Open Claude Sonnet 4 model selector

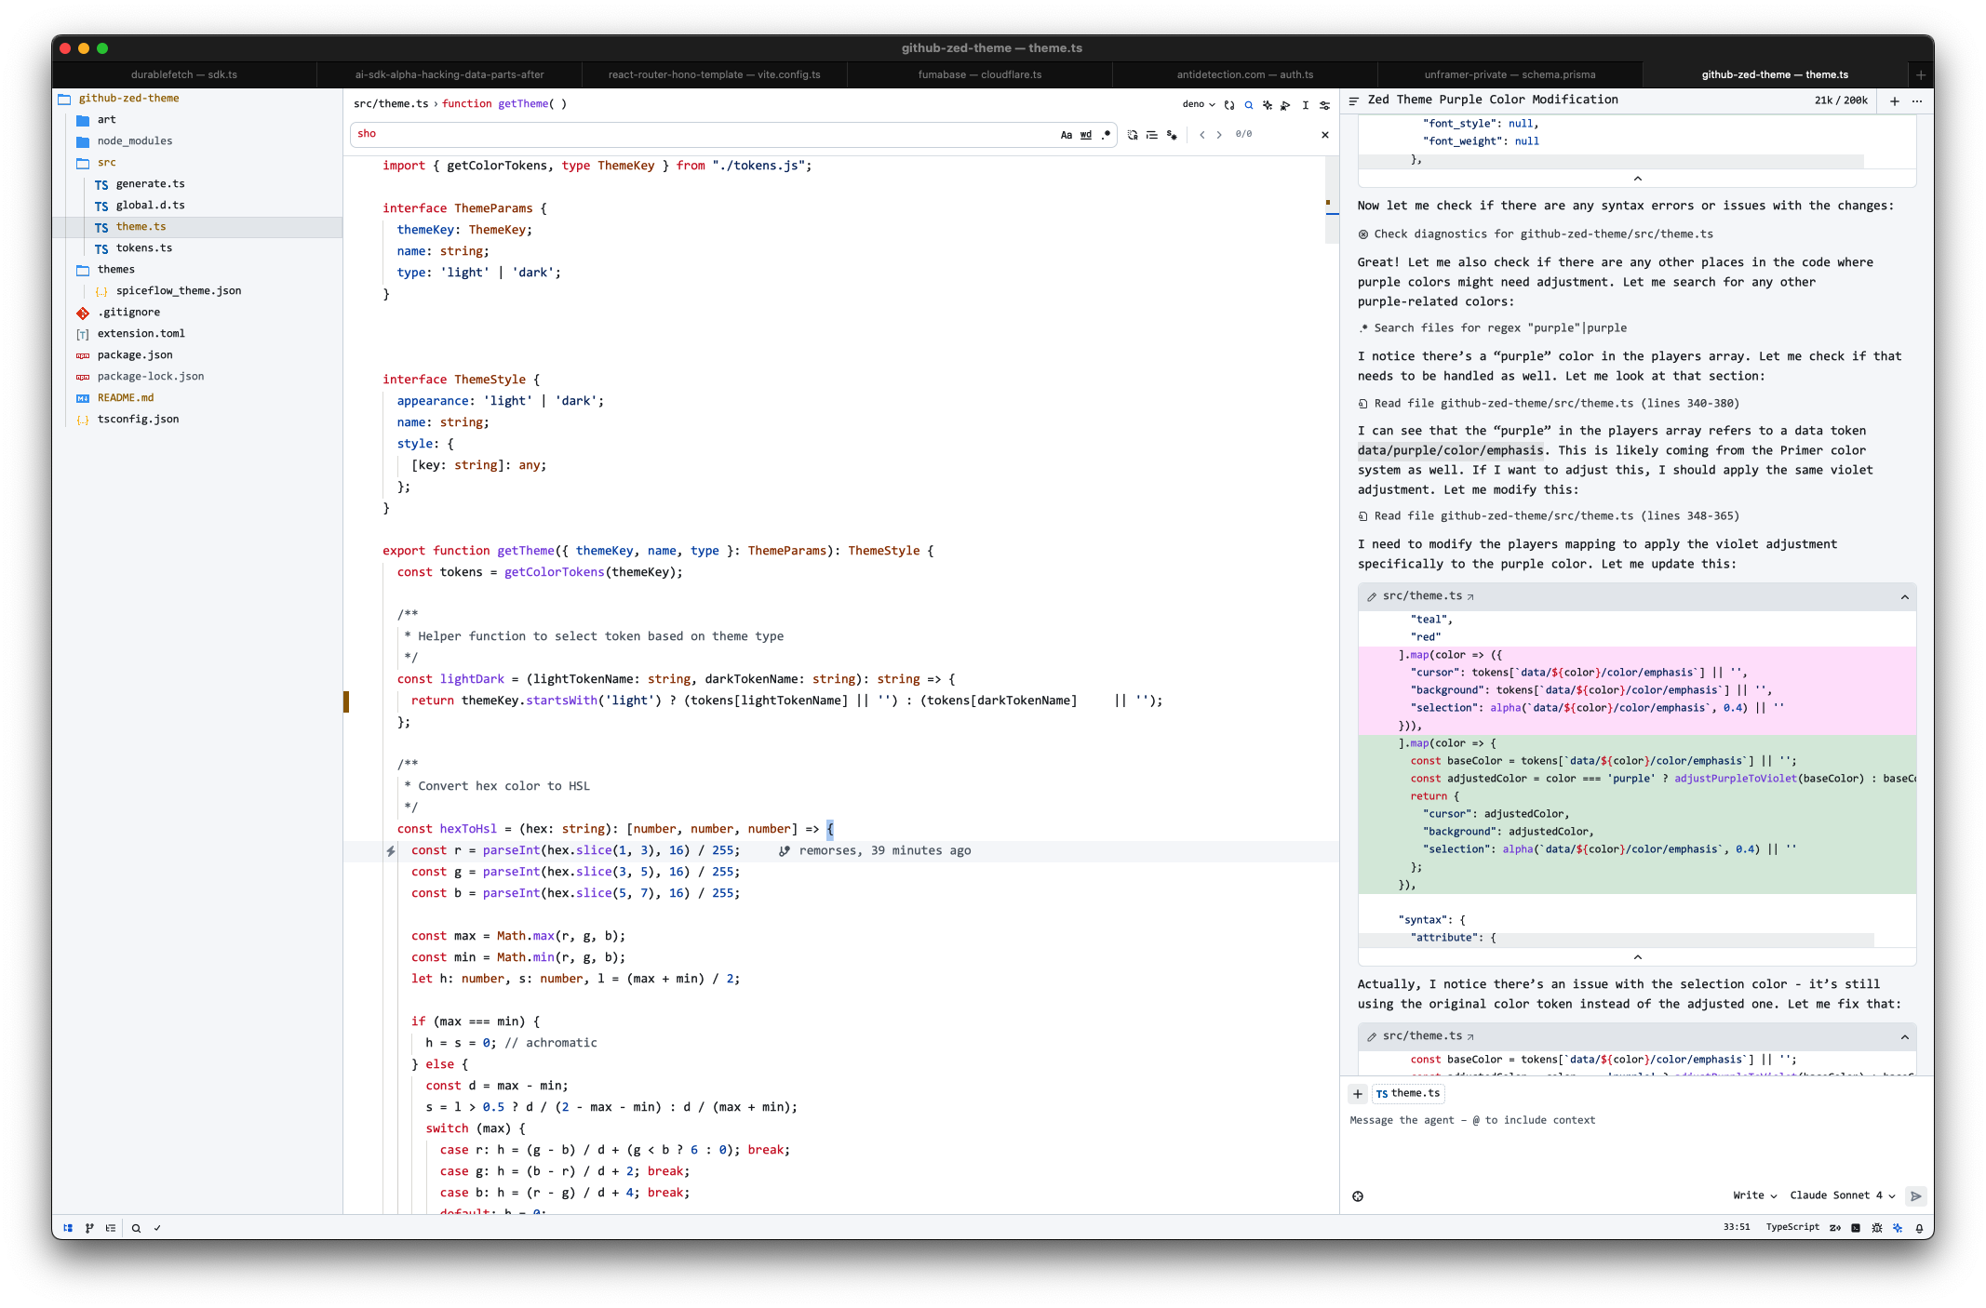coord(1842,1195)
